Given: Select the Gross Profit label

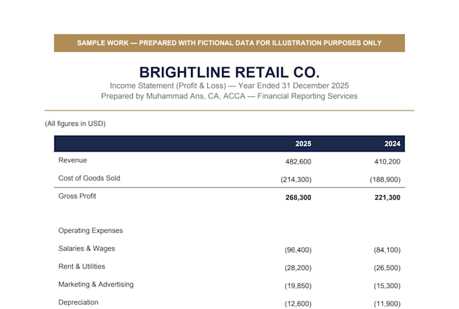Looking at the screenshot, I should click(x=77, y=196).
